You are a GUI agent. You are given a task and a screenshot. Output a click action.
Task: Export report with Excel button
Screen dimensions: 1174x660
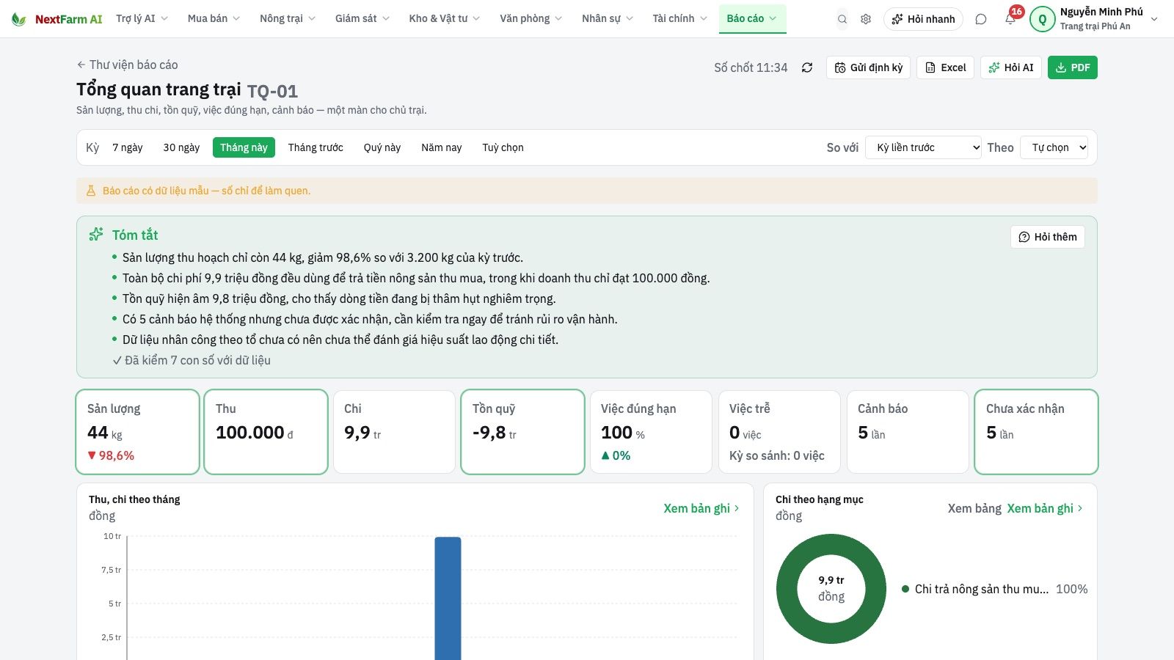(x=946, y=67)
